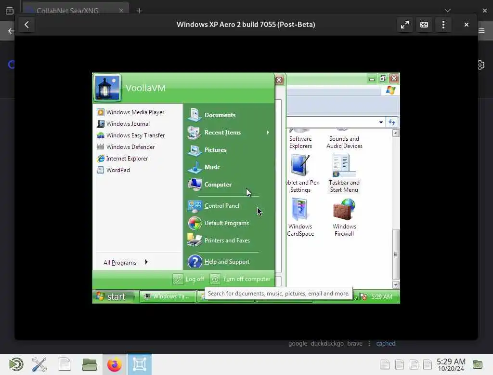Click the green folder tray icon

pos(477,364)
